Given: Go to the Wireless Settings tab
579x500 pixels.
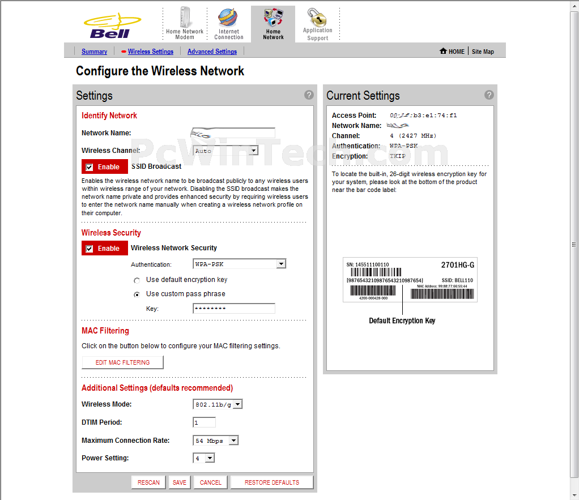Looking at the screenshot, I should click(151, 52).
